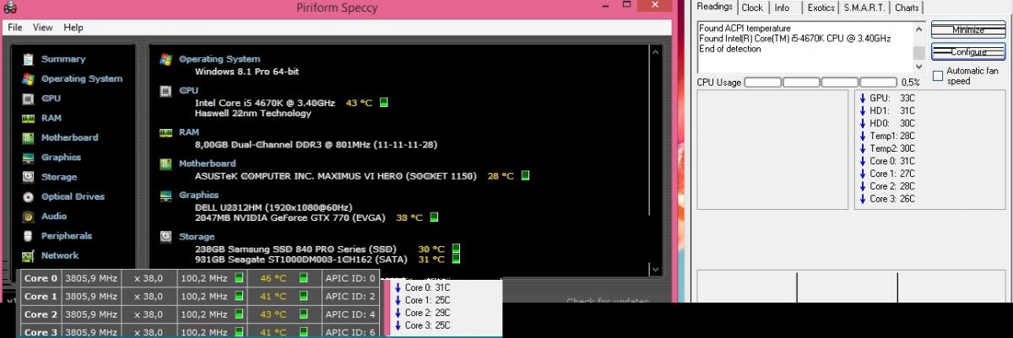Click the SpeedFan log scrollbar down arrow
This screenshot has height=338, width=1013.
click(x=918, y=65)
